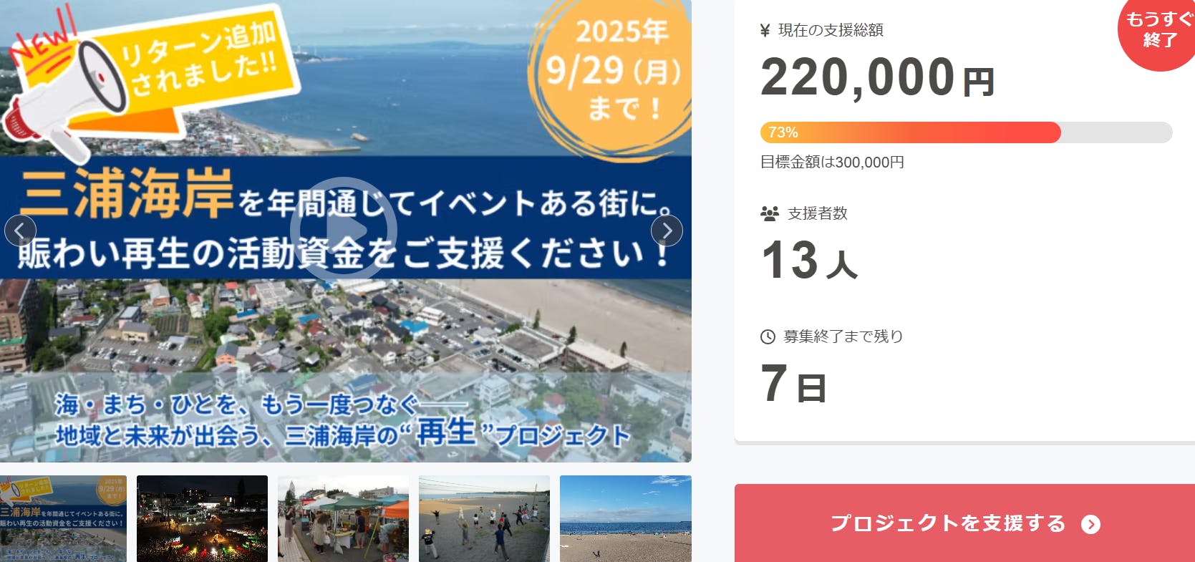Click プロジェクトを支援する button
The height and width of the screenshot is (562, 1195).
[x=964, y=523]
